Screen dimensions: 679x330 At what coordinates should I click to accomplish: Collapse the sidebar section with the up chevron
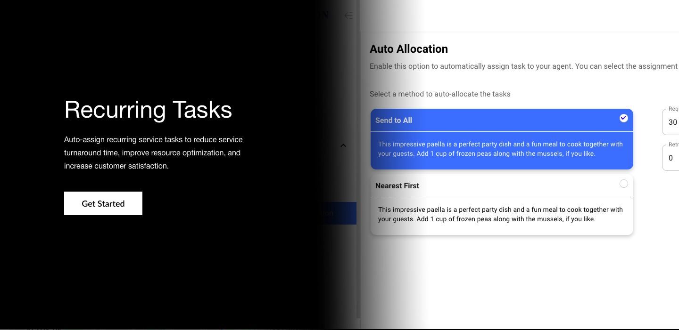pos(343,145)
